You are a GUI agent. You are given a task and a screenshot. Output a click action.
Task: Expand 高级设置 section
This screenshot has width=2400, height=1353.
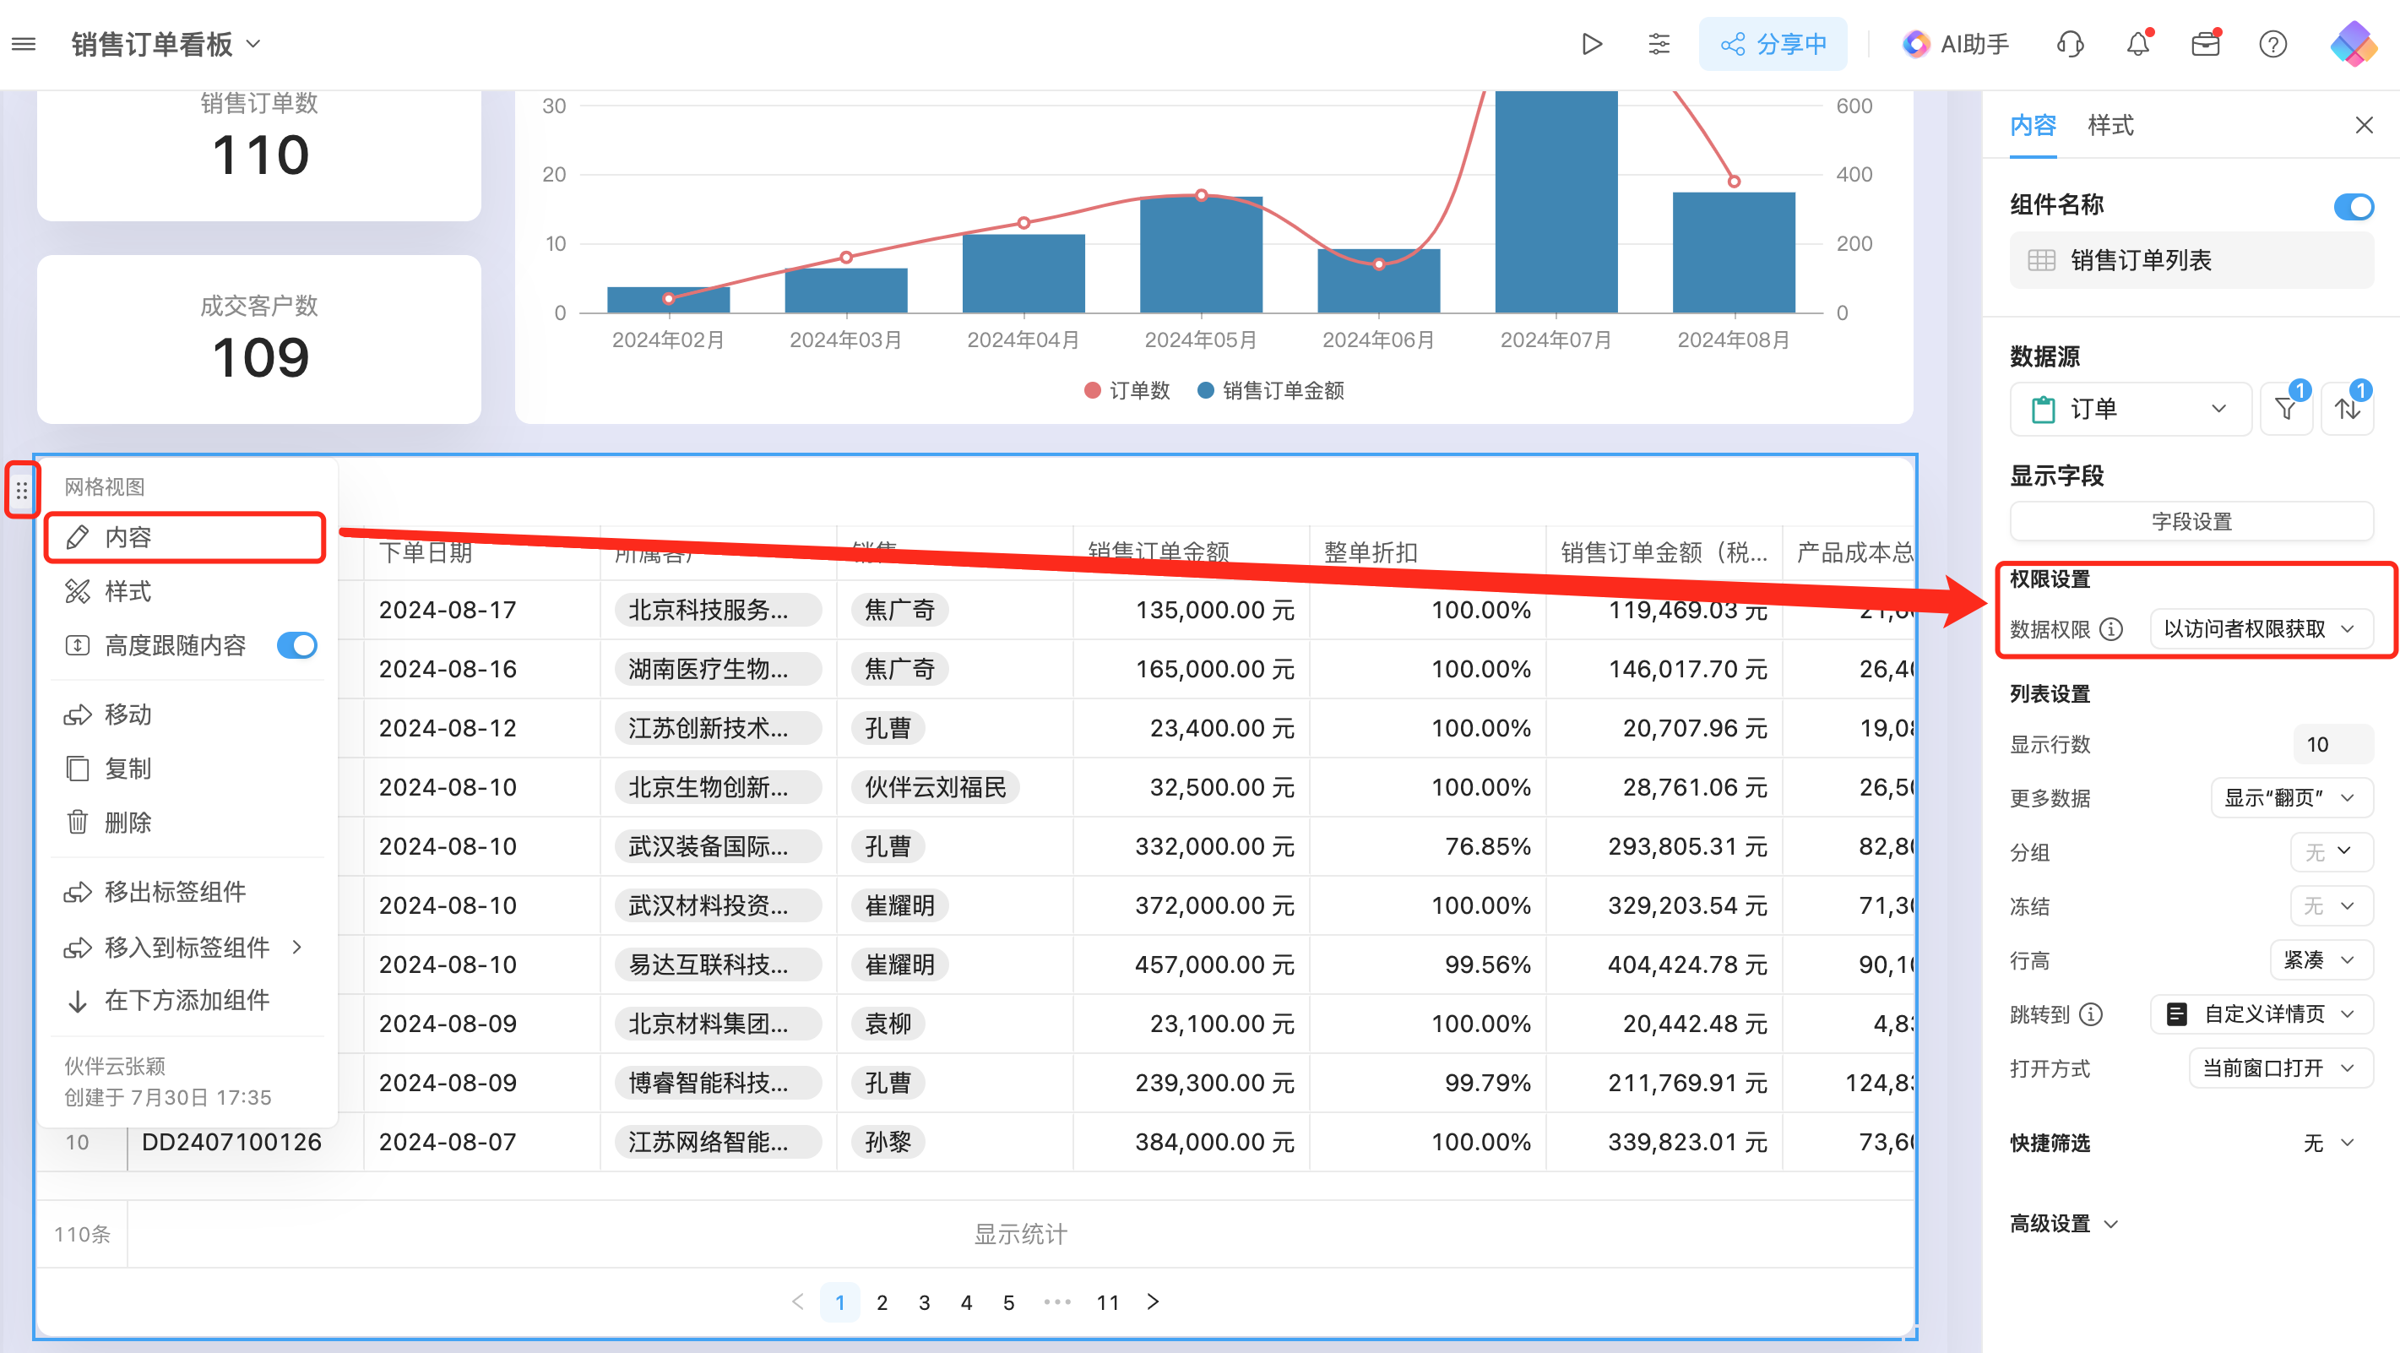[x=2064, y=1224]
